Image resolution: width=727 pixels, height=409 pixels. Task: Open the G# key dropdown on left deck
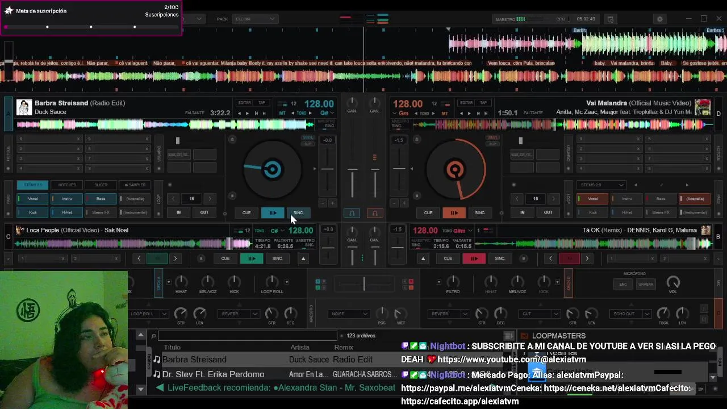(x=327, y=113)
